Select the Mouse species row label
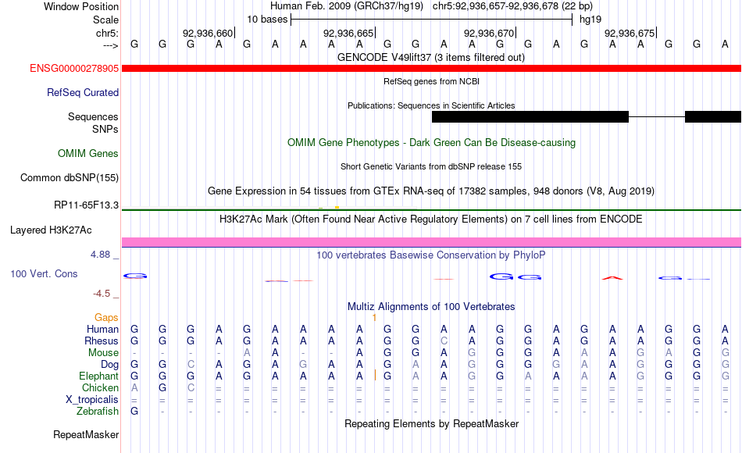Image resolution: width=742 pixels, height=453 pixels. (x=103, y=353)
